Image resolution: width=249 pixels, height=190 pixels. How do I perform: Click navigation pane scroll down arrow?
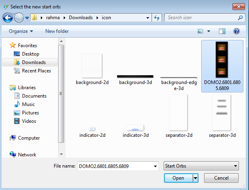pos(61,154)
